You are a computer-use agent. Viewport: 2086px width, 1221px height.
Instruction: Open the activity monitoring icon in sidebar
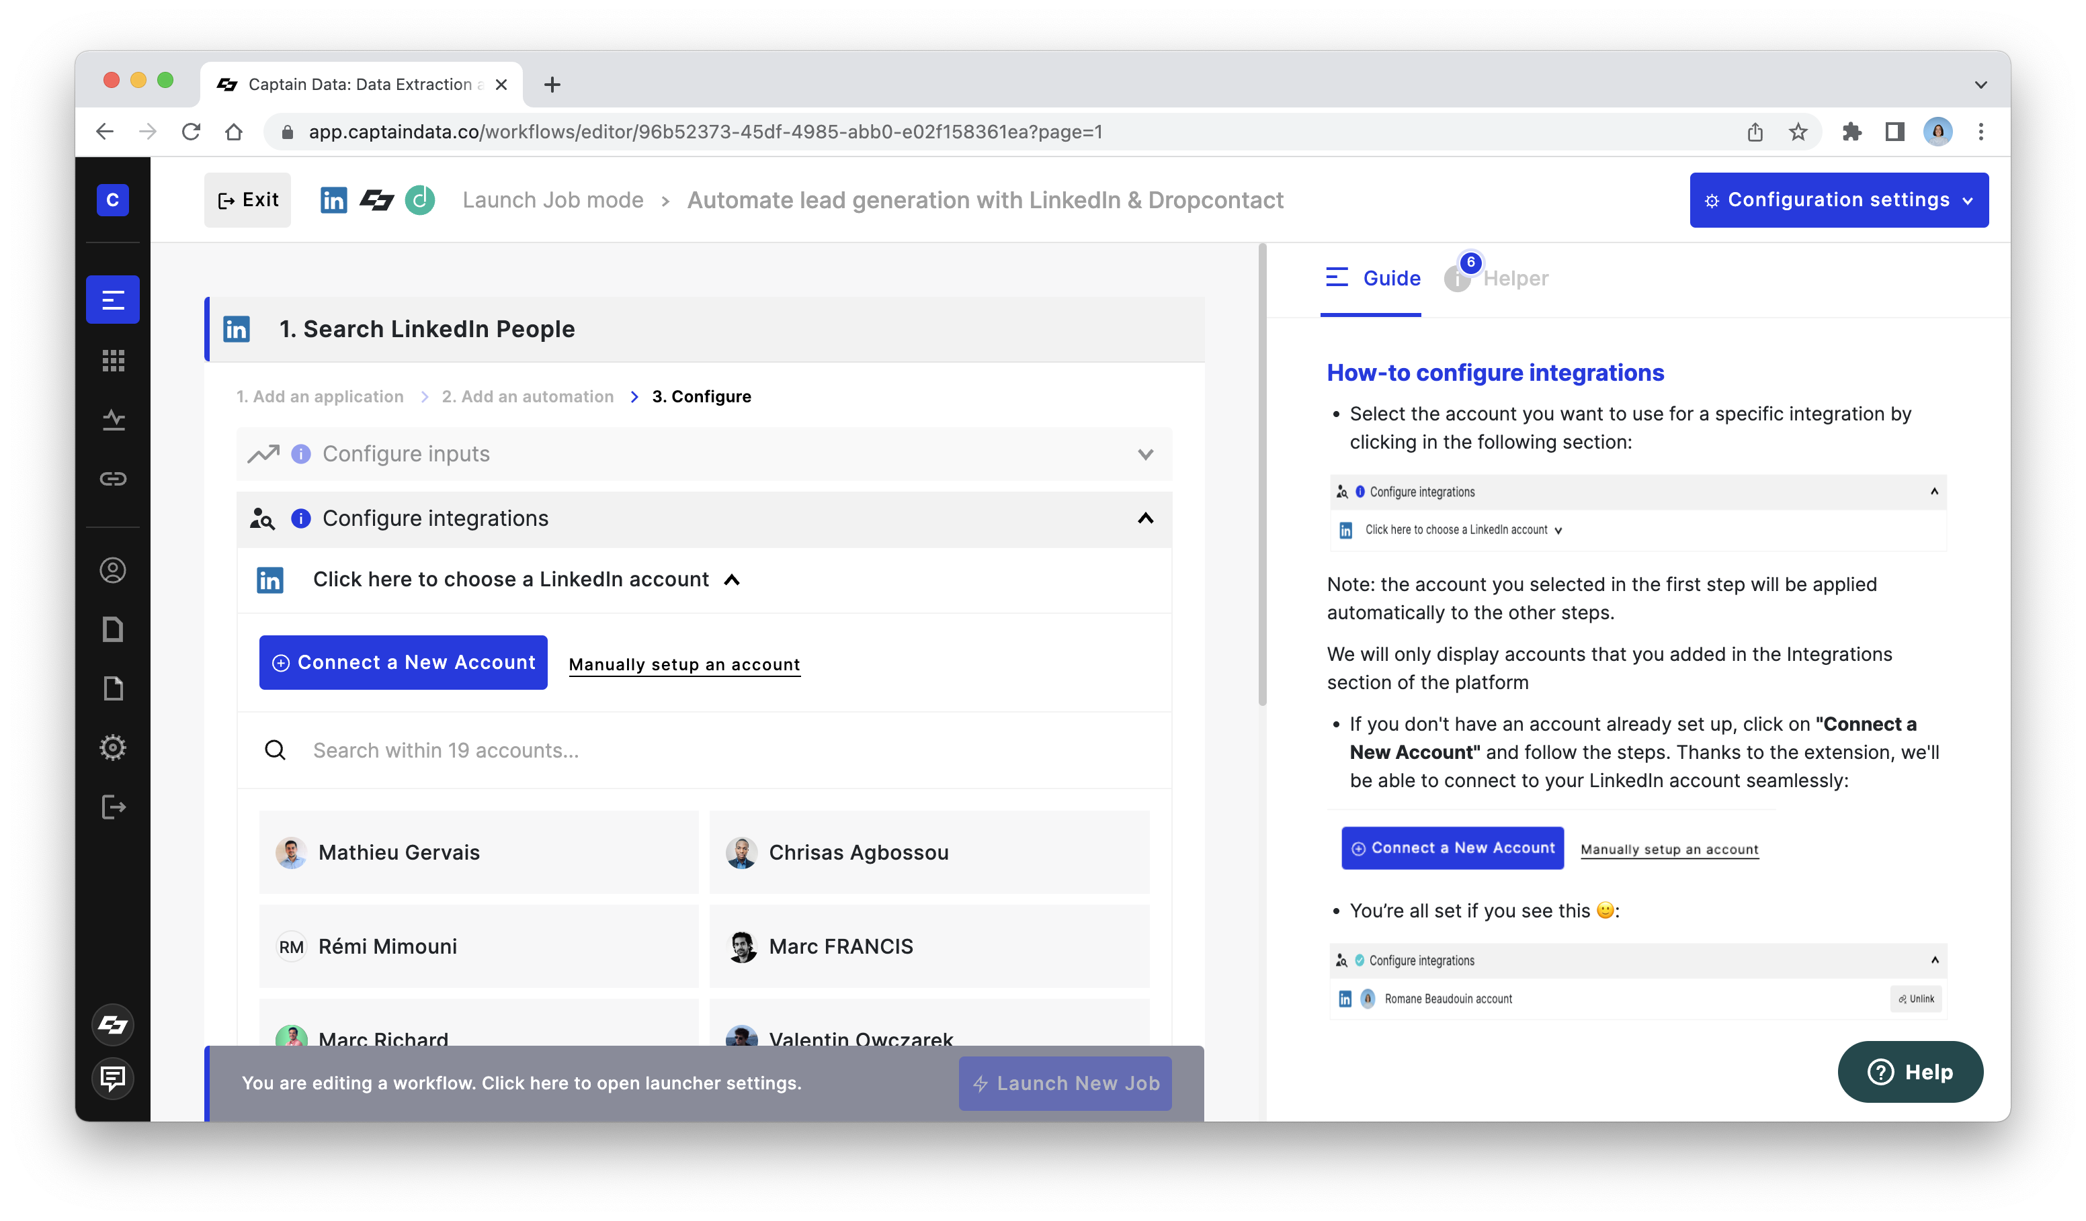coord(113,419)
